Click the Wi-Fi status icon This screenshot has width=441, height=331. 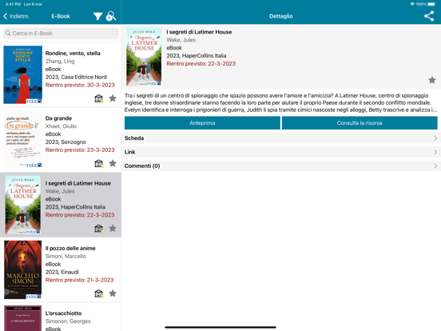(x=412, y=4)
